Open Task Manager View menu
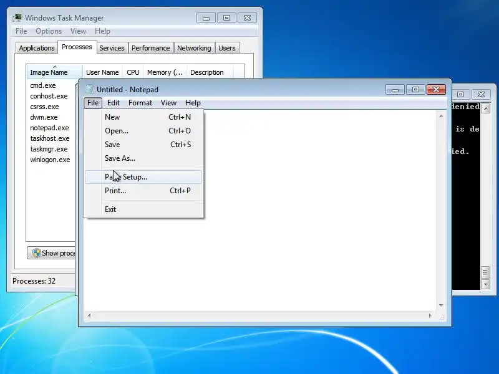 point(79,31)
